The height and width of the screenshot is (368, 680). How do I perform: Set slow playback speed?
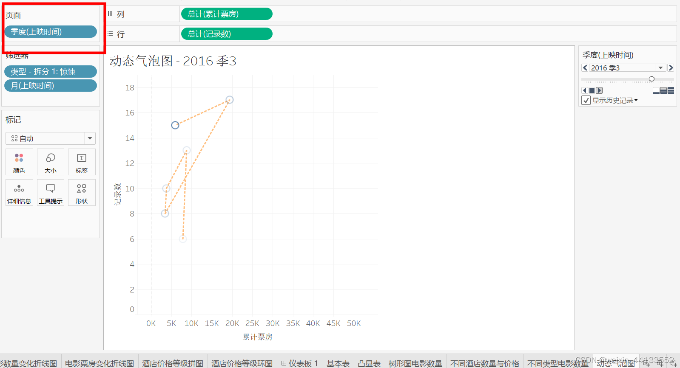click(x=656, y=90)
